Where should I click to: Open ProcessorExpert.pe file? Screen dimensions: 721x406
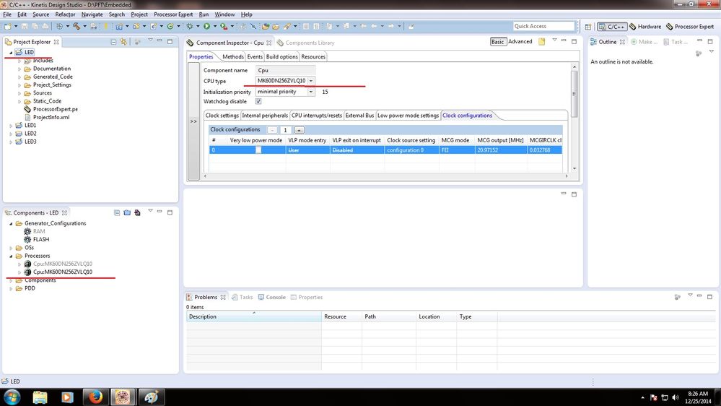pos(55,109)
